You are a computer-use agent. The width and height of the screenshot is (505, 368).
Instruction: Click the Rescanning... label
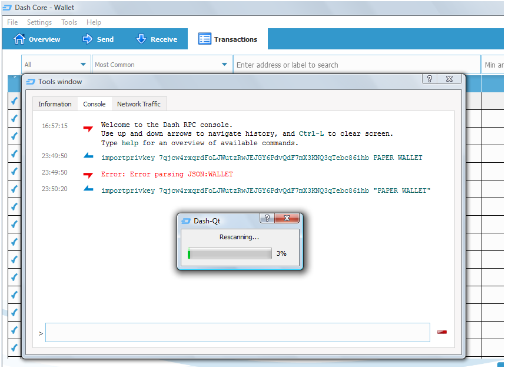(x=239, y=237)
